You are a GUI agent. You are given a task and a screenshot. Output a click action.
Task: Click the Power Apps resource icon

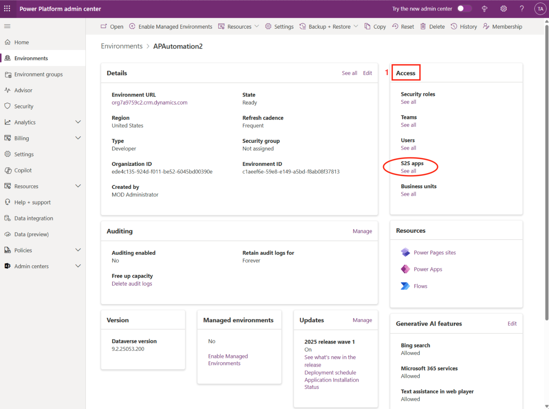tap(405, 269)
